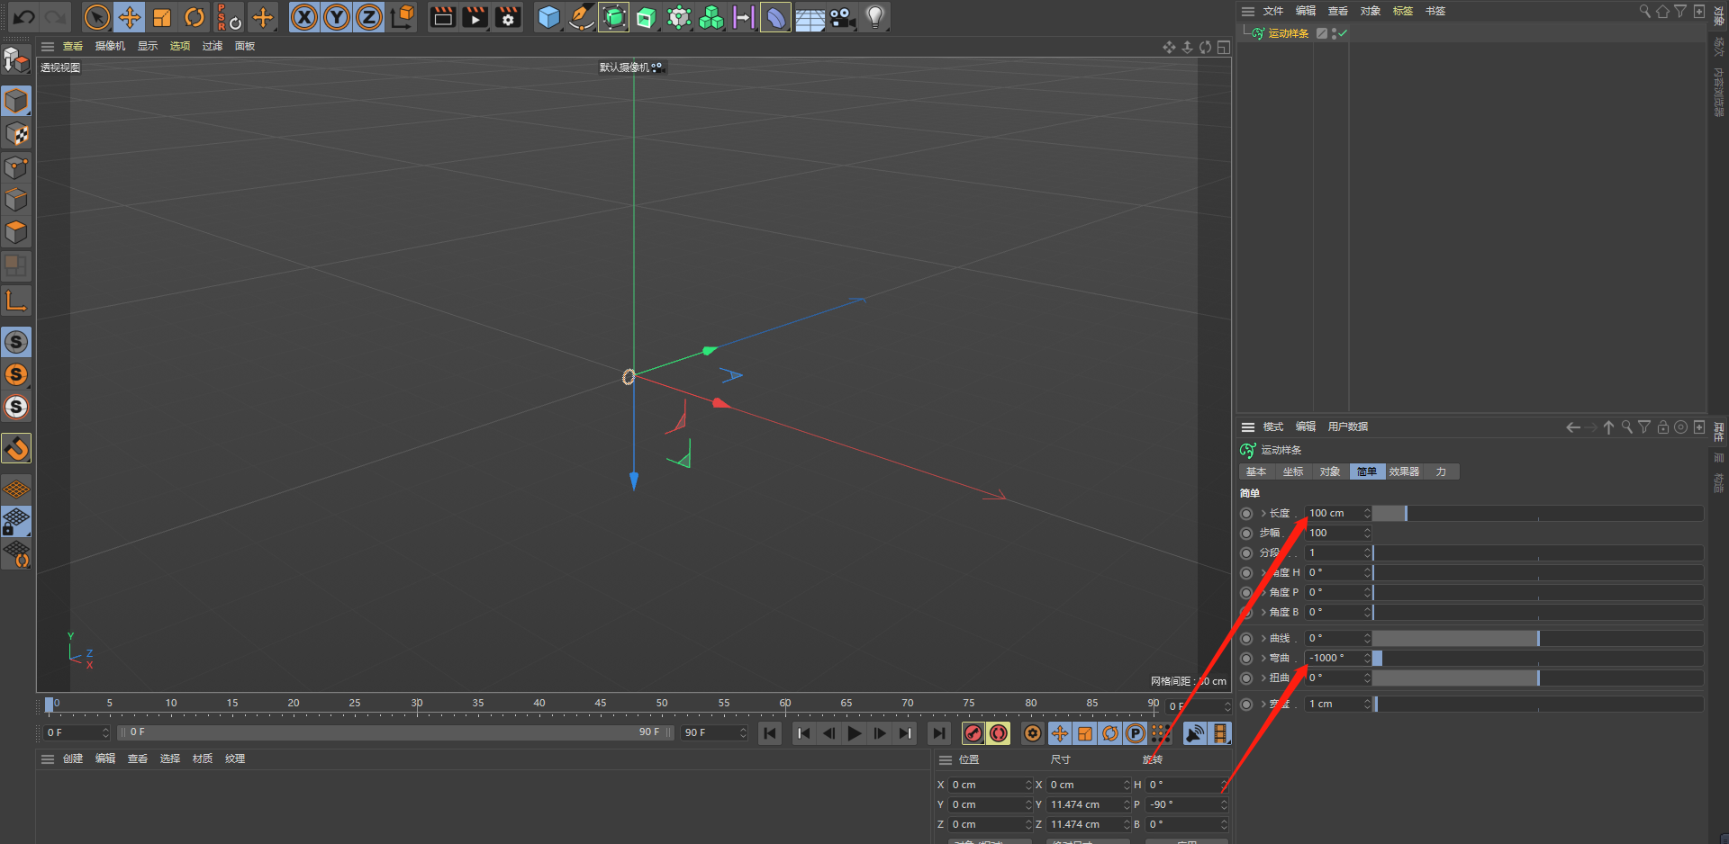Add a Light with the bulb icon

(875, 17)
